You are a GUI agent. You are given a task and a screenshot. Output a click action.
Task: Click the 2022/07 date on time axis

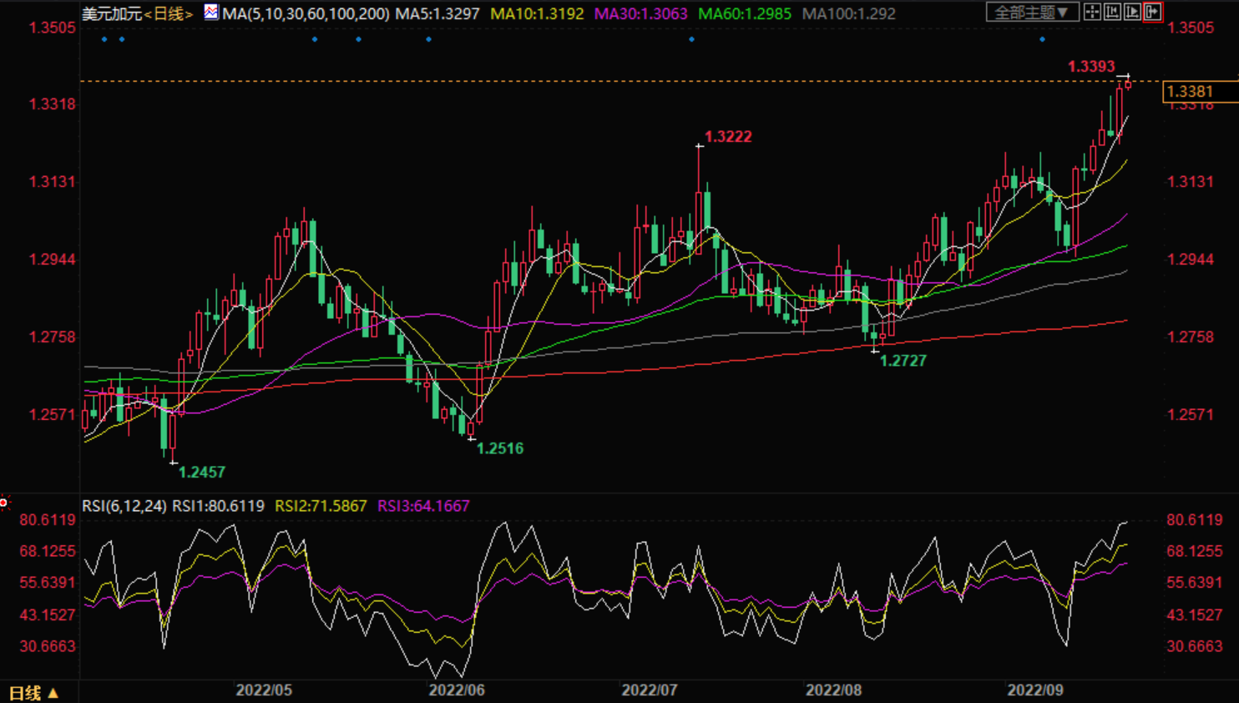coord(649,690)
